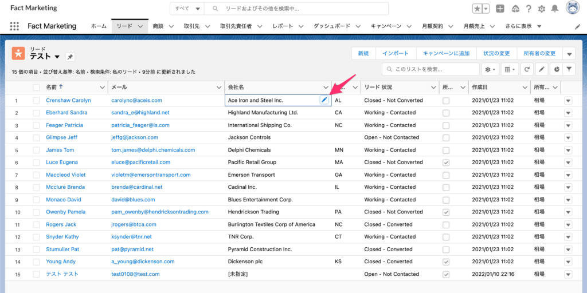Open the レポート tab

point(283,26)
